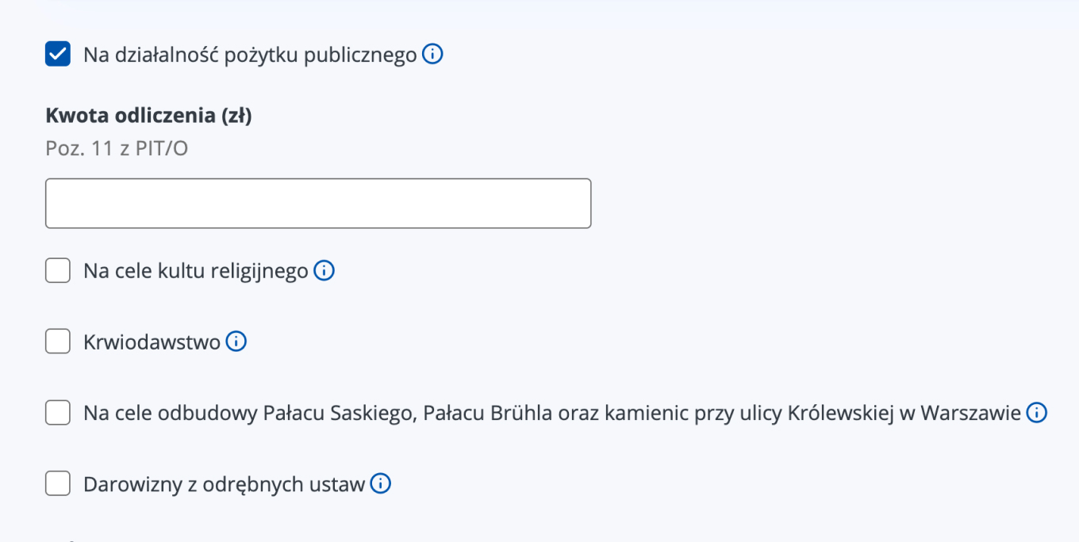Click info icon after Królewskiej w Warszawie
Image resolution: width=1079 pixels, height=542 pixels.
coord(1037,413)
